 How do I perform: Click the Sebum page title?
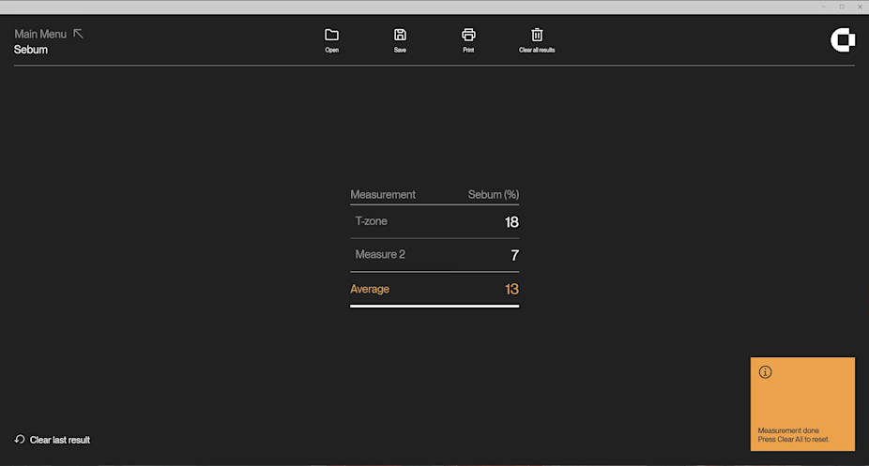tap(31, 50)
